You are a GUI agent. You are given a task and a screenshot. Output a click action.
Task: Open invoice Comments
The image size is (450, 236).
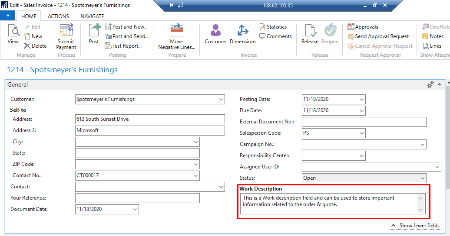(275, 36)
